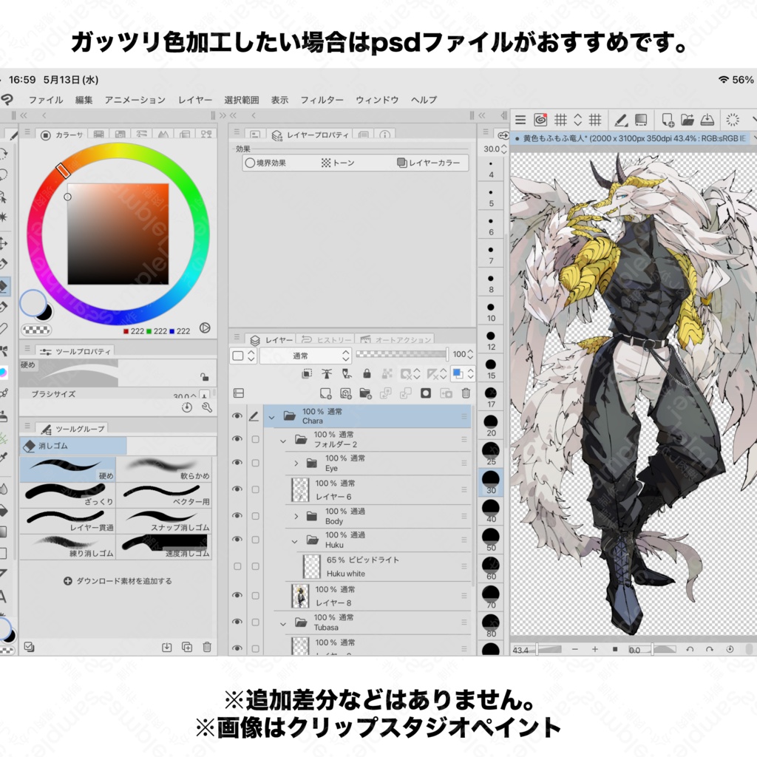Screen dimensions: 757x757
Task: Pick a color in the color square
Action: click(118, 234)
